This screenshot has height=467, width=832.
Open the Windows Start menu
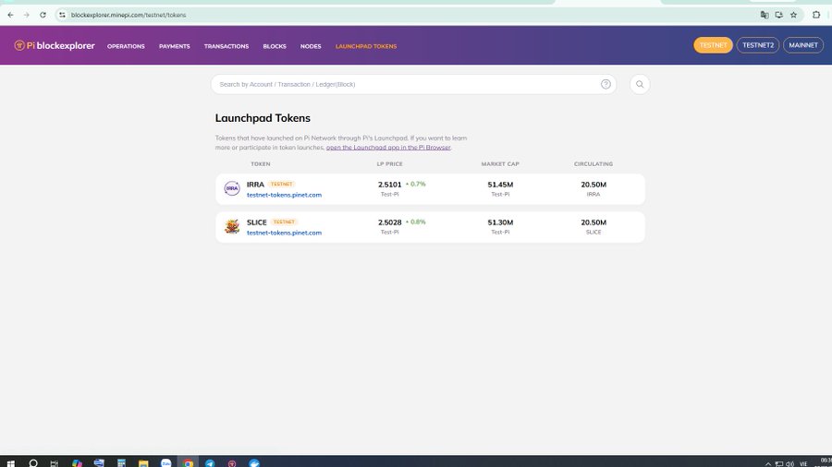[10, 462]
